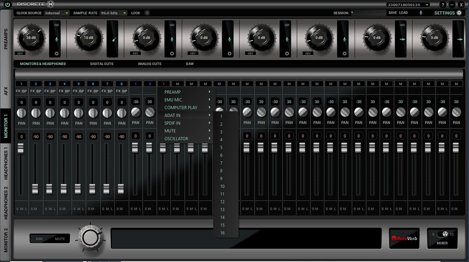Click the Discrete logo emblem
469x262 pixels.
(51, 4)
